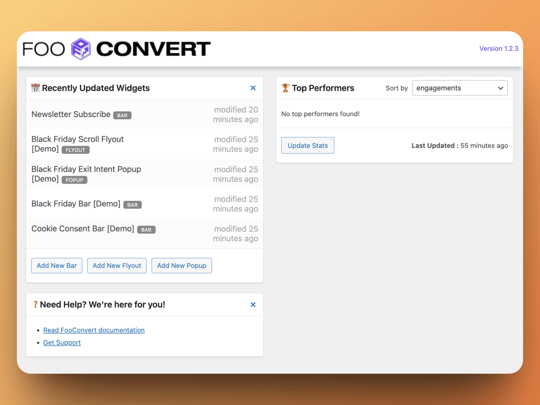Select the Black Friday Bar [Demo] widget entry
Image resolution: width=540 pixels, height=405 pixels.
(x=76, y=204)
